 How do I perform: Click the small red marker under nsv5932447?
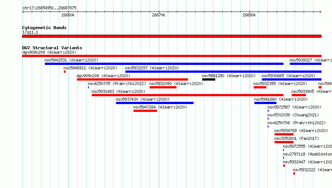[284, 166]
